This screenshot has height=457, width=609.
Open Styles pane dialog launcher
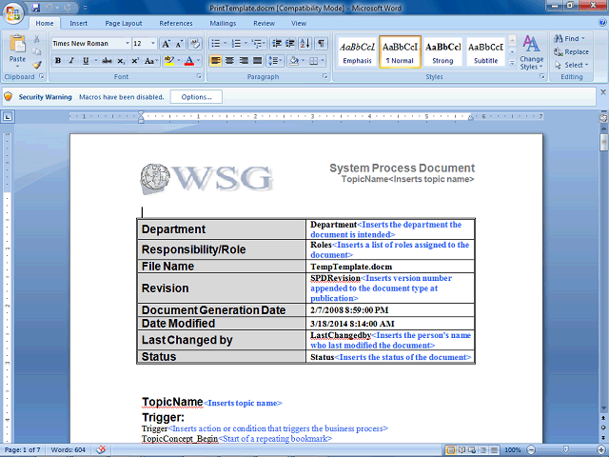[x=542, y=76]
